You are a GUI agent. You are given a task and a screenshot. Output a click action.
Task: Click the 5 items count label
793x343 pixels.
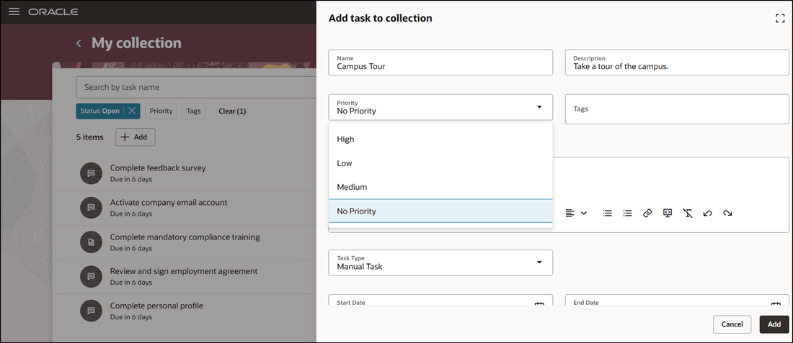[x=90, y=137]
